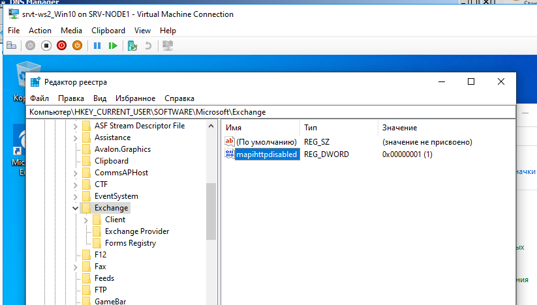Maximize the Registry Editor window
The image size is (537, 305).
[471, 81]
